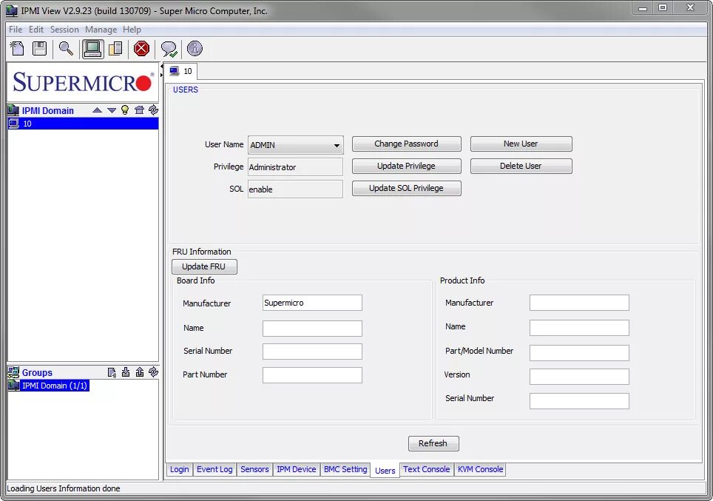713x501 pixels.
Task: Click the Board Info Part Number field
Action: (312, 375)
